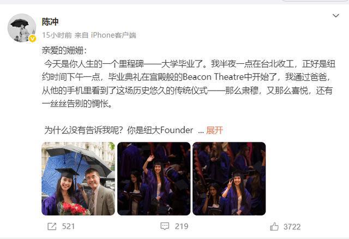349x239 pixels.
Task: Open the username 陈冲 profile link
Action: 50,22
